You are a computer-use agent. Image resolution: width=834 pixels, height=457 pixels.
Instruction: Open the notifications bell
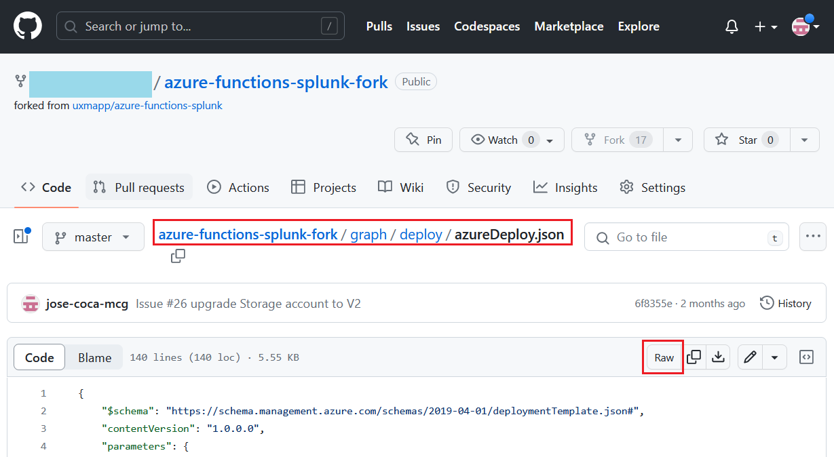(732, 26)
